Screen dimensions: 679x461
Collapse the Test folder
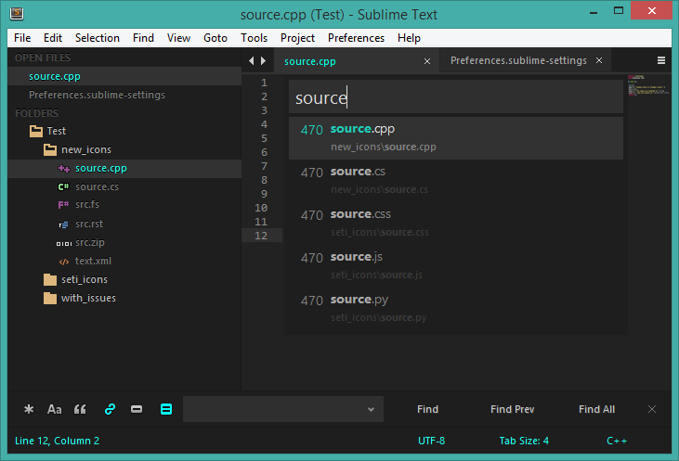tap(36, 131)
